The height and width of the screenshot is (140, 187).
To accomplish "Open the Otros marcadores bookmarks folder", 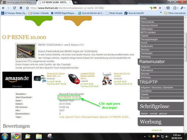I will pyautogui.click(x=175, y=13).
